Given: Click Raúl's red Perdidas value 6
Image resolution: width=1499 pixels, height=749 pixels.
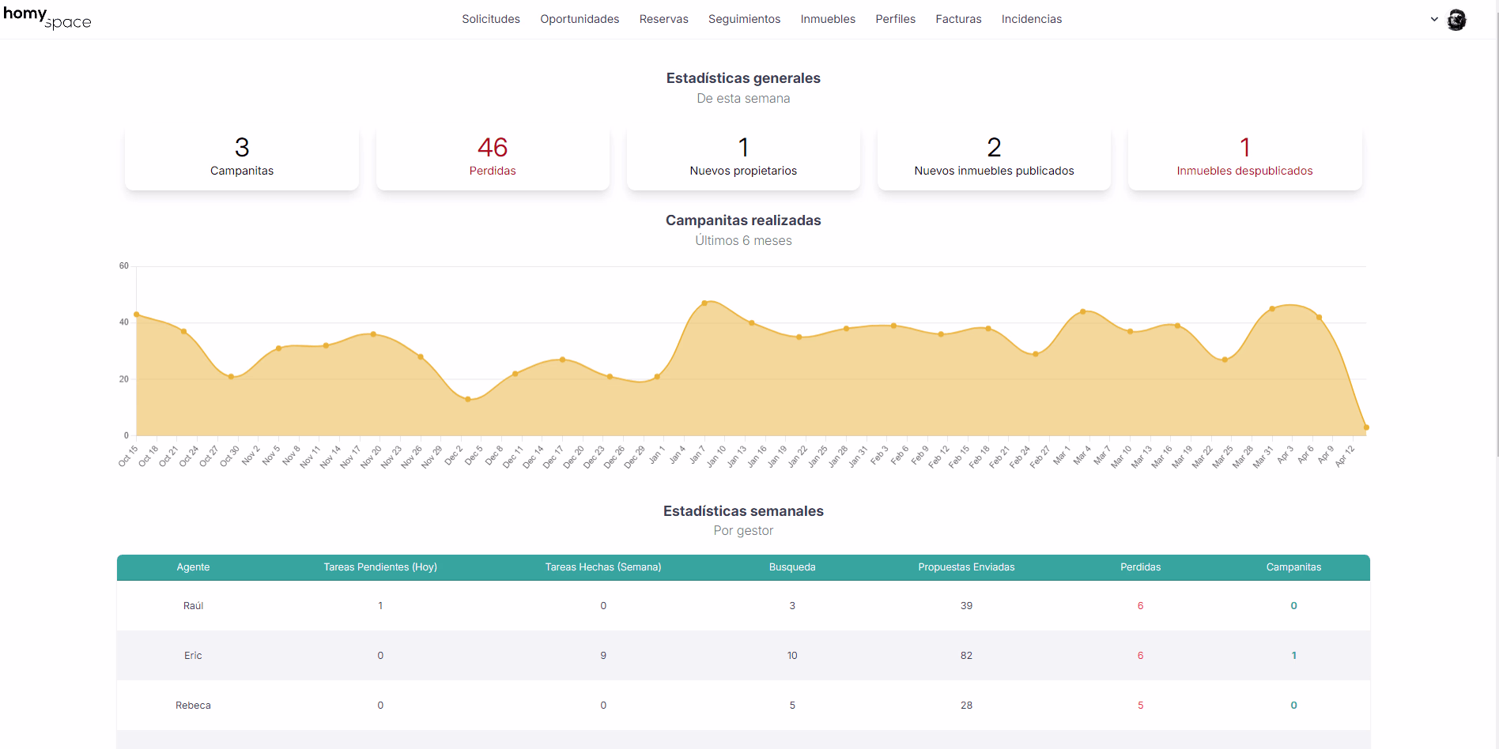Looking at the screenshot, I should pos(1141,606).
